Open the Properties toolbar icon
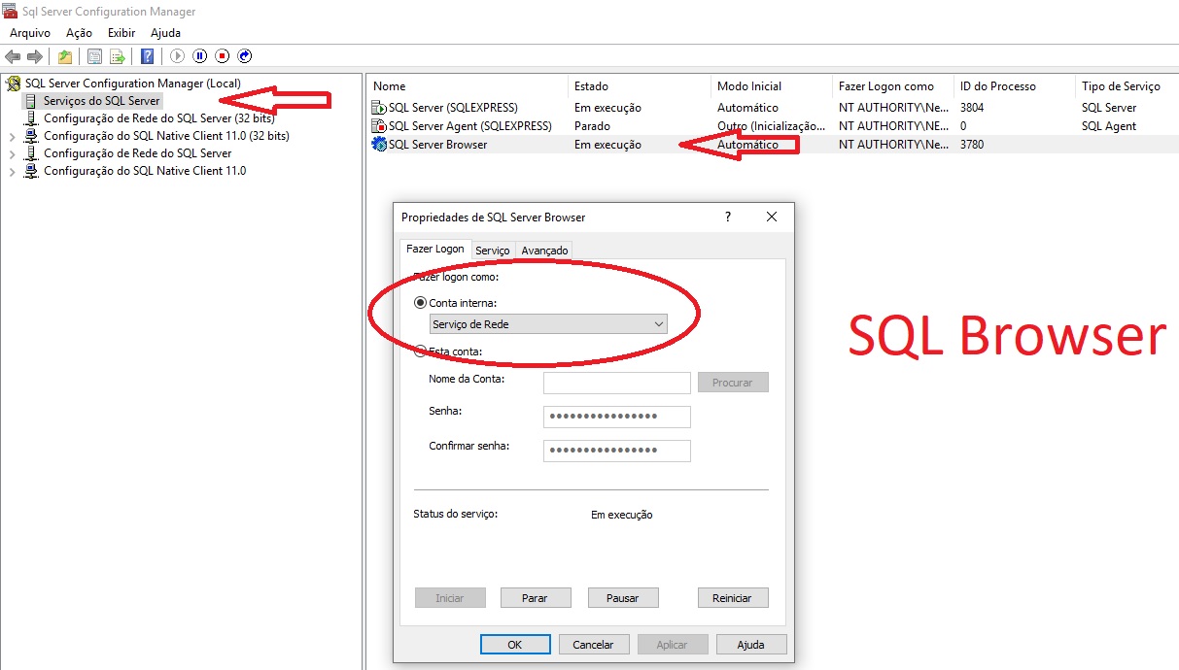 coord(94,56)
